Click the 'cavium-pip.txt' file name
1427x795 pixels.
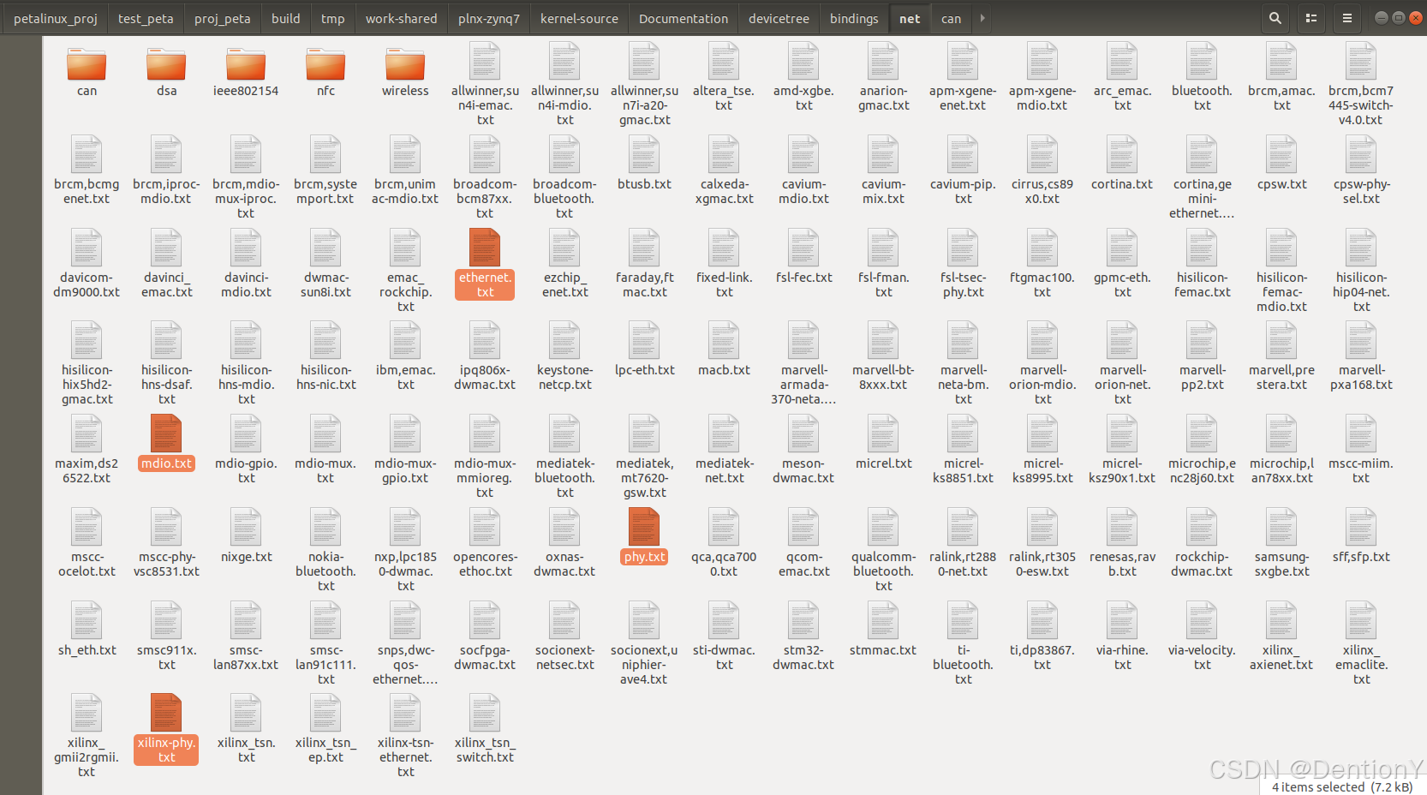(x=963, y=192)
